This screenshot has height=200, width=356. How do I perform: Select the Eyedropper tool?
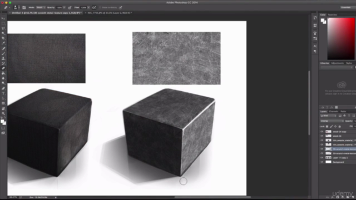click(3, 43)
